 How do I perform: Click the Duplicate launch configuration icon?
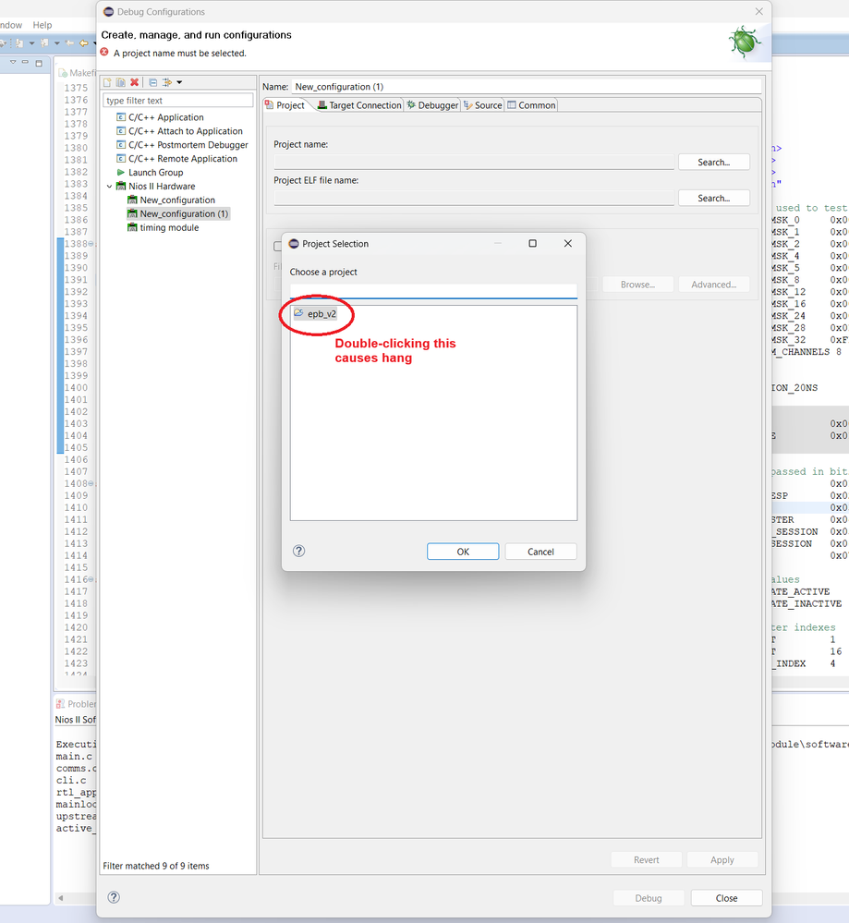tap(121, 82)
